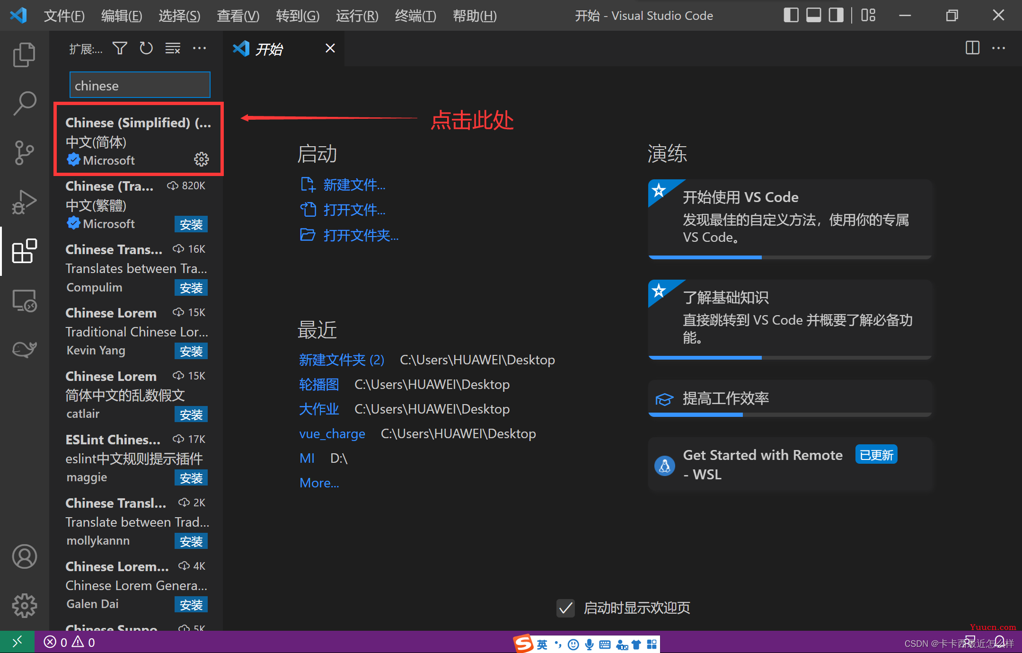This screenshot has height=653, width=1022.
Task: Open recent folder vue_charge
Action: pos(332,434)
